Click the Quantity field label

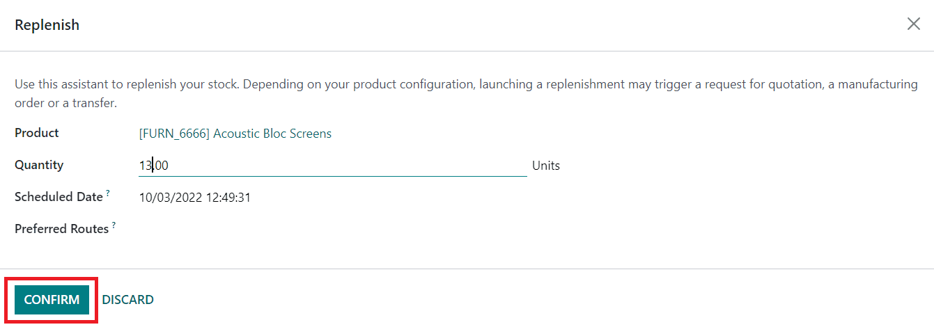39,165
